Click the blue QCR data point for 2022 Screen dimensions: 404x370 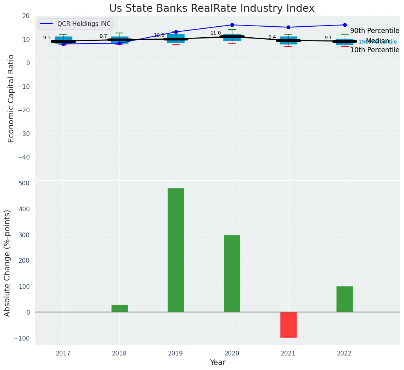pyautogui.click(x=345, y=25)
